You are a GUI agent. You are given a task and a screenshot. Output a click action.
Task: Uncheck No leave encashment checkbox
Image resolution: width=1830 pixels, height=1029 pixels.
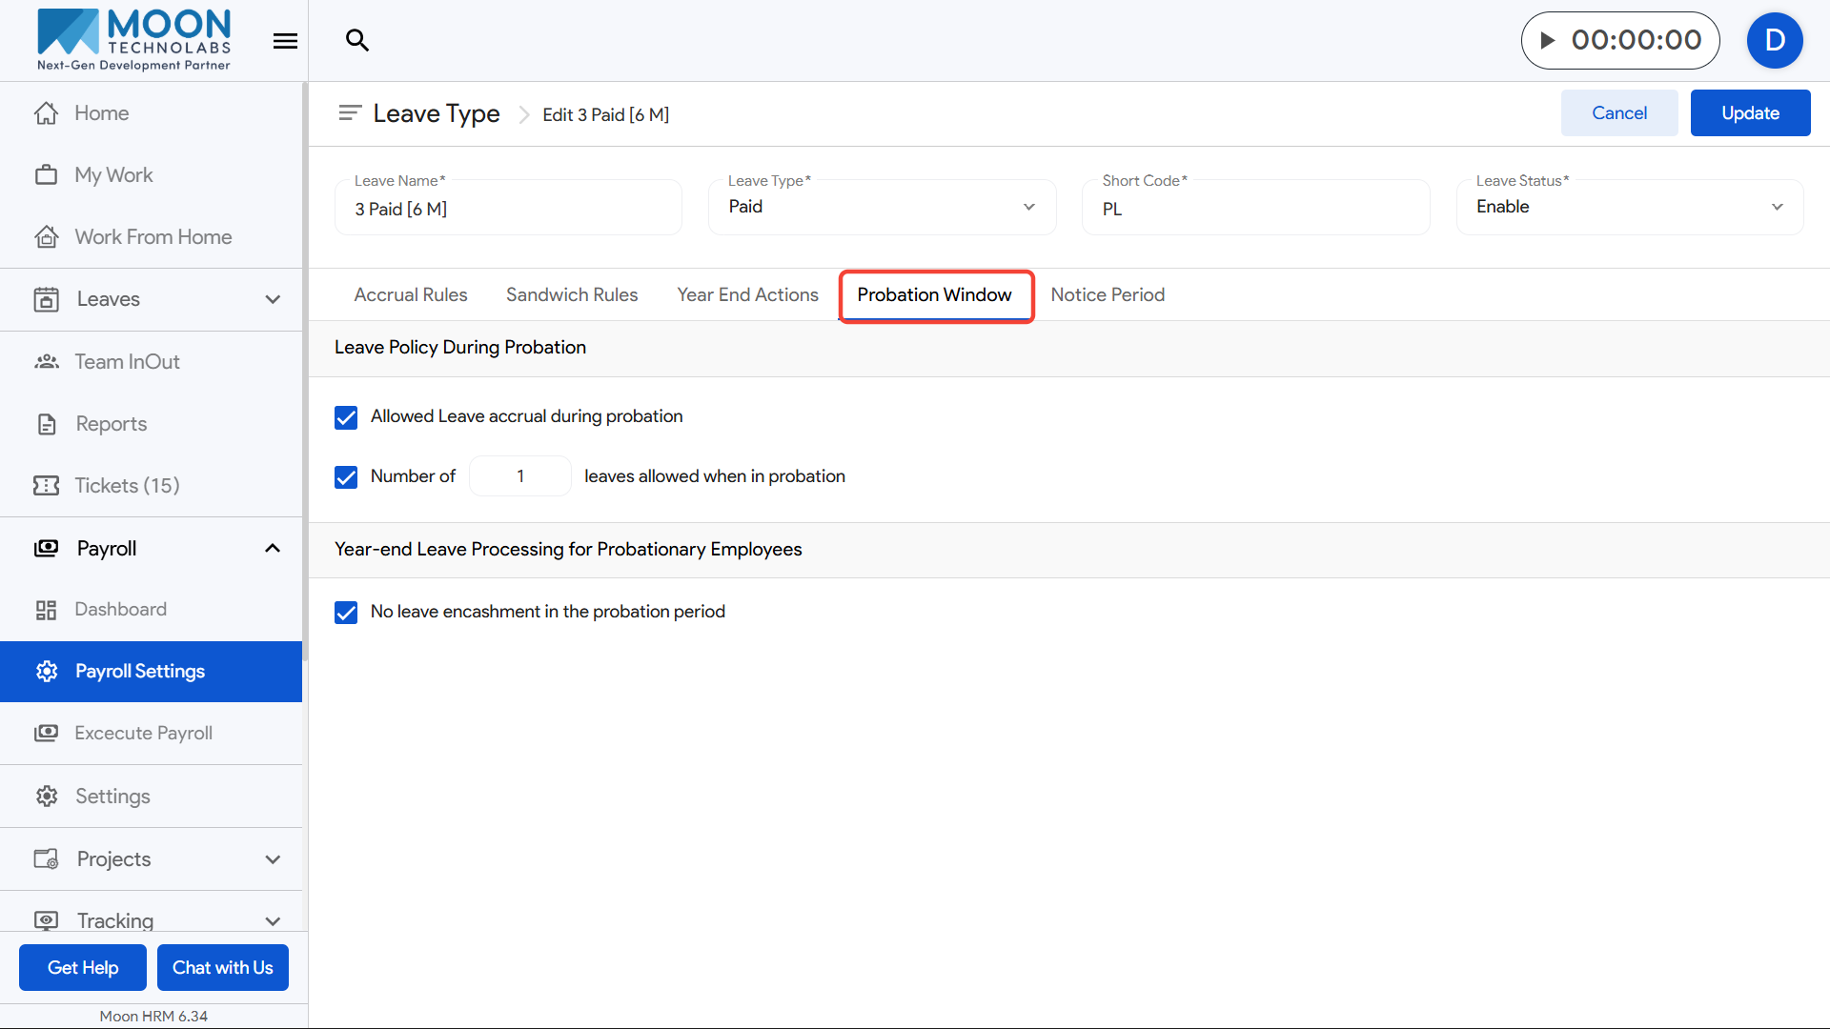coord(346,613)
